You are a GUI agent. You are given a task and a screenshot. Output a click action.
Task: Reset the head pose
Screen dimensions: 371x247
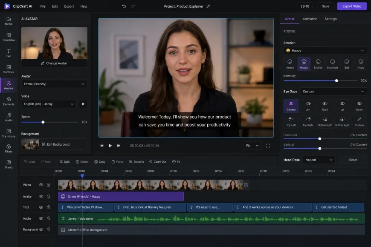click(x=353, y=160)
